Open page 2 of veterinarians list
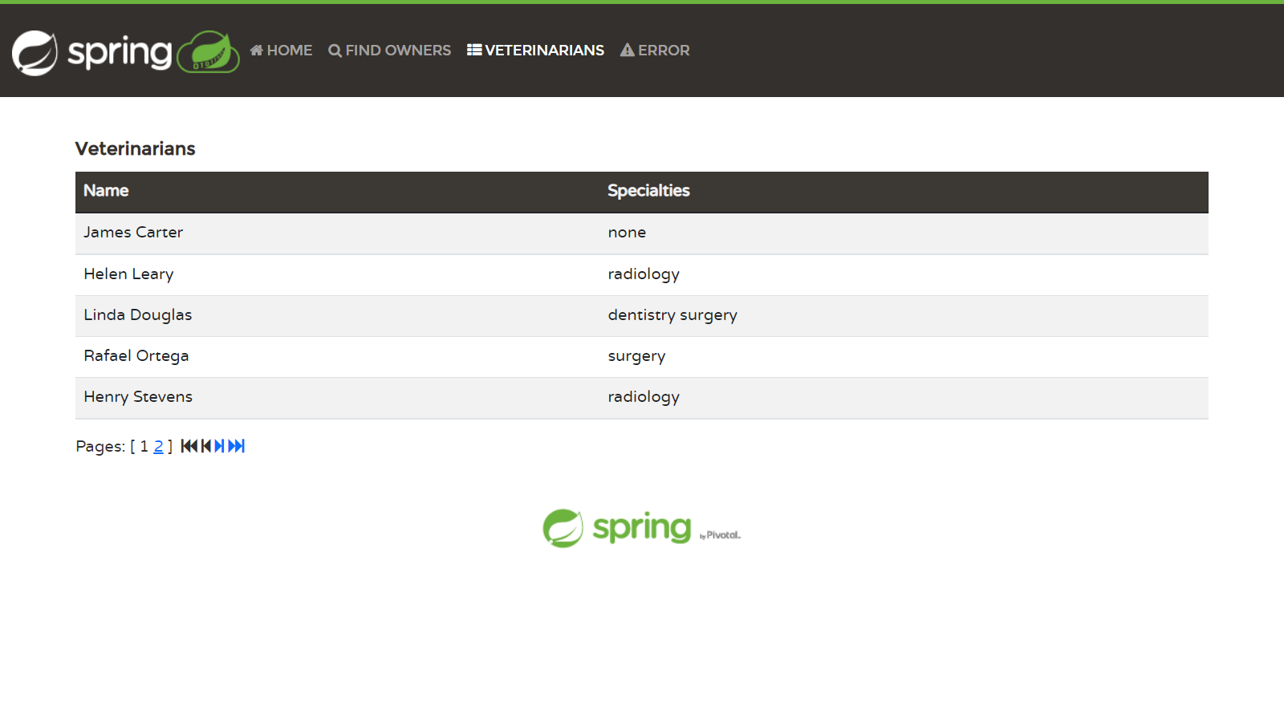This screenshot has height=722, width=1284. click(x=158, y=447)
